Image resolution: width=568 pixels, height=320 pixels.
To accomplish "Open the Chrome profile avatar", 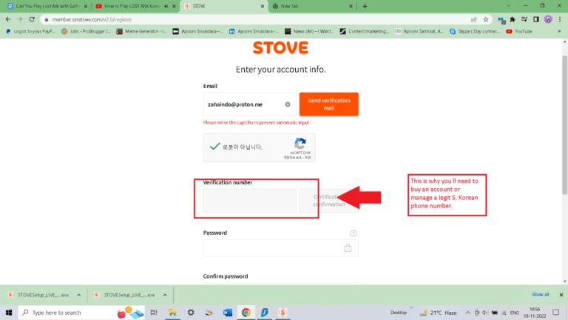I will coord(548,19).
